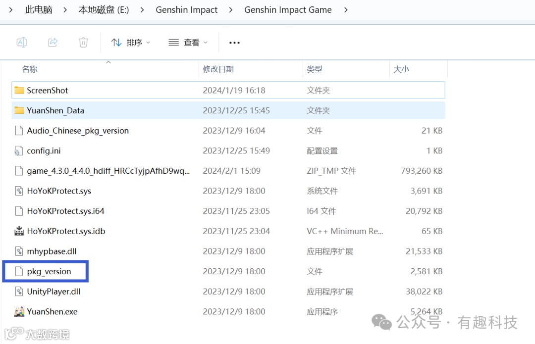The height and width of the screenshot is (344, 535).
Task: Click mhypbase.dll file icon
Action: tap(19, 251)
